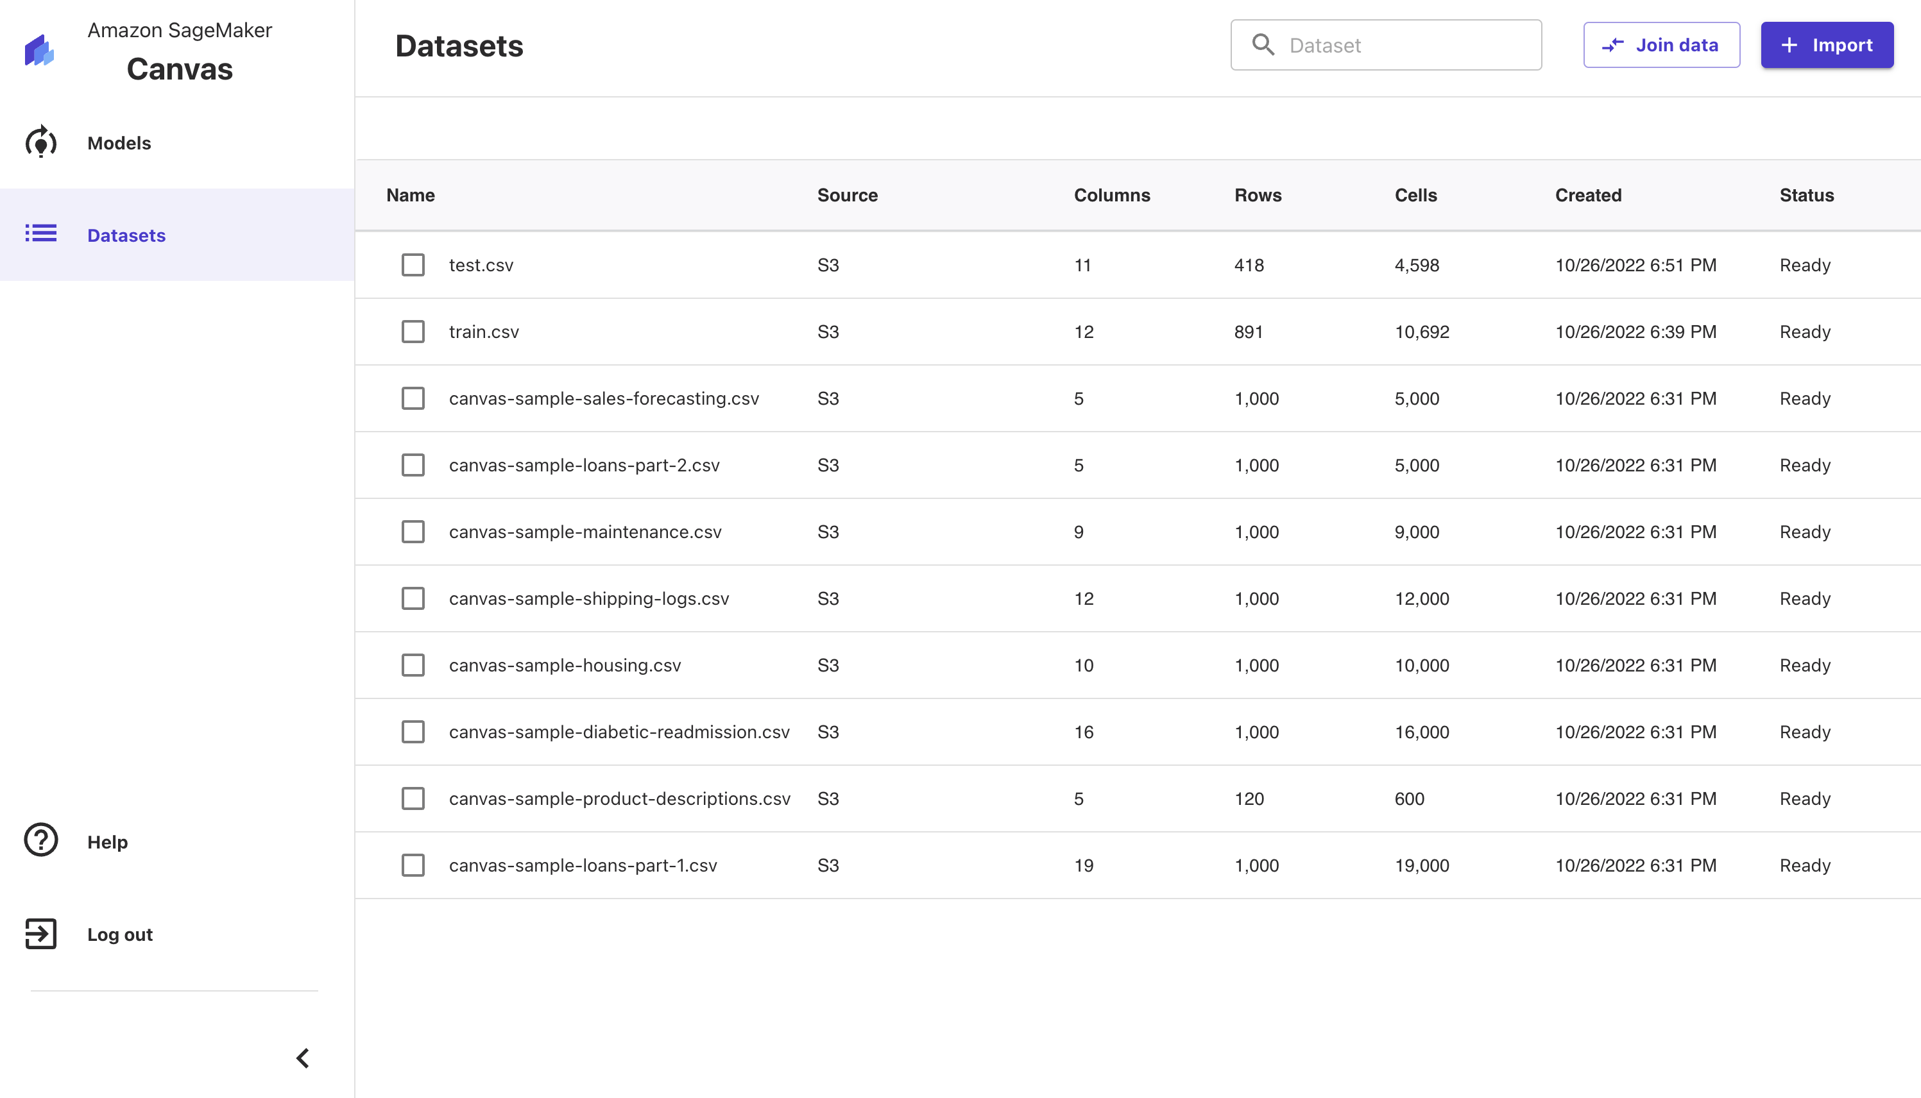Click the Cells column header
Screen dimensions: 1921x1098
1415,196
